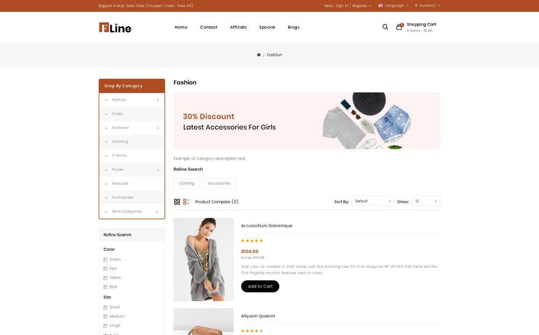
Task: Expand More Categories in sidebar
Action: [132, 212]
